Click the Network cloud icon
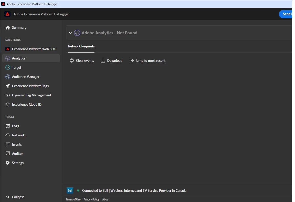The width and height of the screenshot is (295, 202). tap(7, 135)
